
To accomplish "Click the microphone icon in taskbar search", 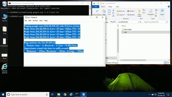I will pyautogui.click(x=47, y=95).
